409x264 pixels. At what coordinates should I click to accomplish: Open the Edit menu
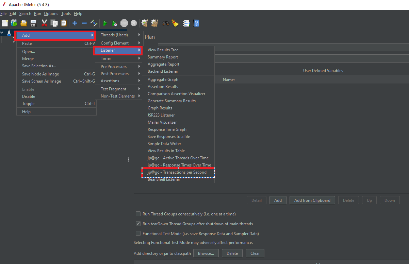tap(13, 14)
